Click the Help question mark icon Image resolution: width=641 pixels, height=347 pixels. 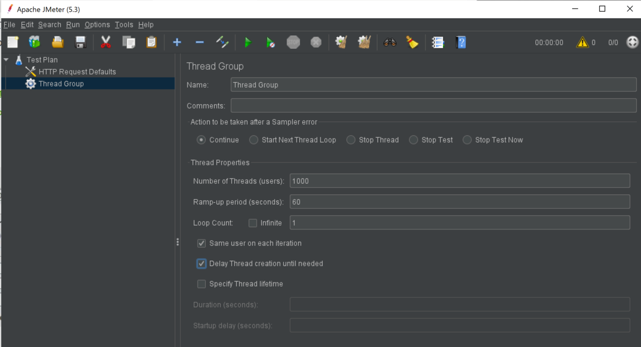coord(461,42)
